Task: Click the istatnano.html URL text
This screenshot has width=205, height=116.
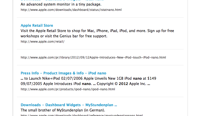Action: click(71, 10)
